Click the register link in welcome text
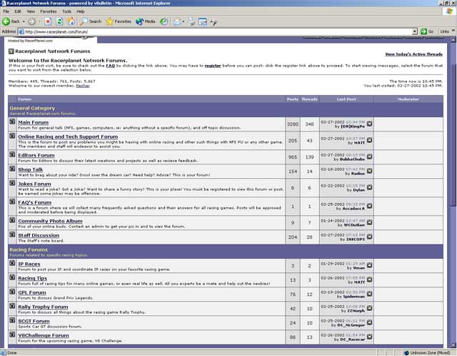The image size is (457, 356). pyautogui.click(x=213, y=66)
